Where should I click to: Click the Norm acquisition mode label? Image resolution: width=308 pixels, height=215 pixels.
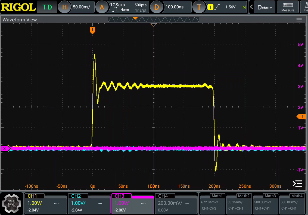pyautogui.click(x=125, y=10)
